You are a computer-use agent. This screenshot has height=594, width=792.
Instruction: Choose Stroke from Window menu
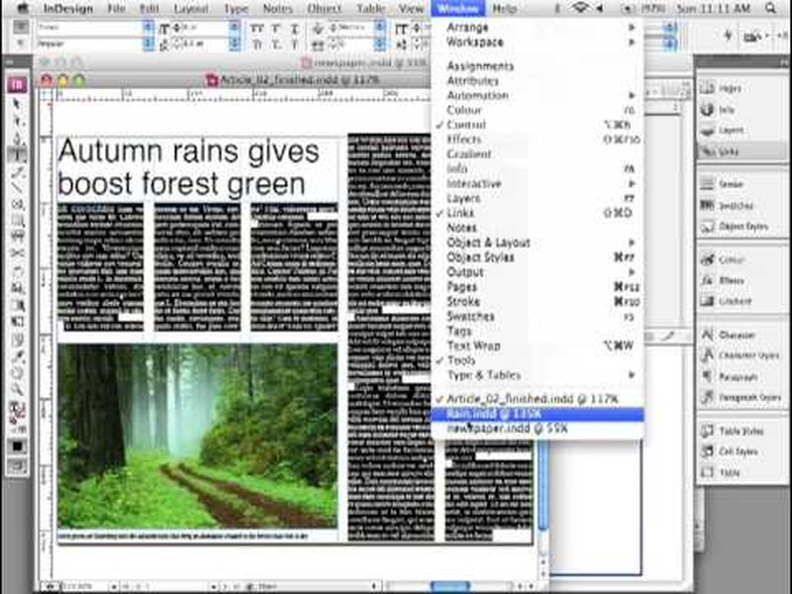pos(536,302)
